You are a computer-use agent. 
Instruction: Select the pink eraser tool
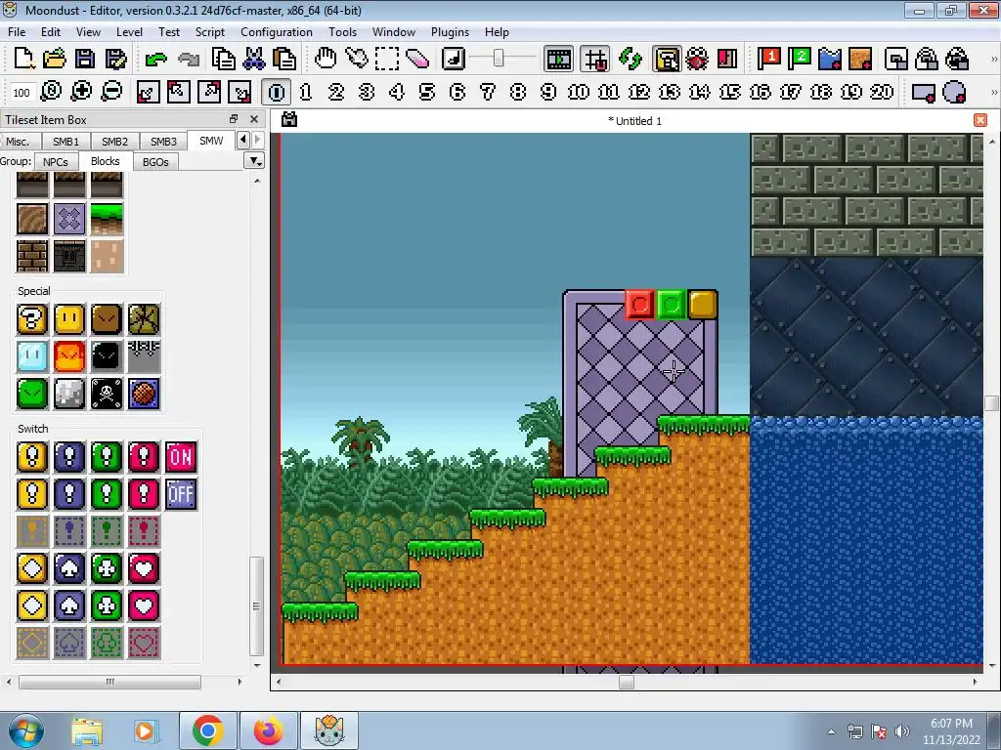[417, 59]
